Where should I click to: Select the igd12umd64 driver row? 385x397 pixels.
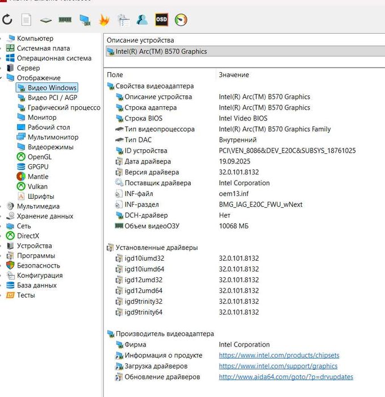(187, 291)
